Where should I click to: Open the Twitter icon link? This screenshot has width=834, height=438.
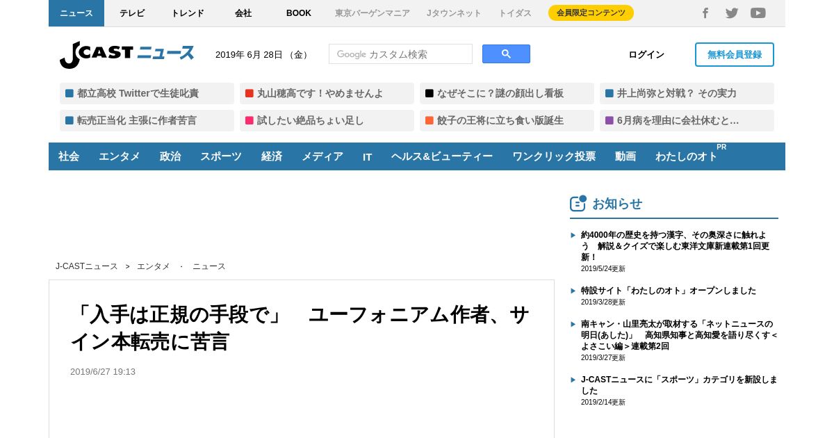[732, 13]
